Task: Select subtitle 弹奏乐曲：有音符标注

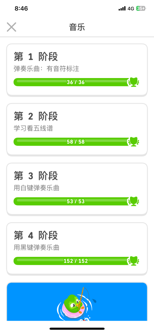Action: 46,69
